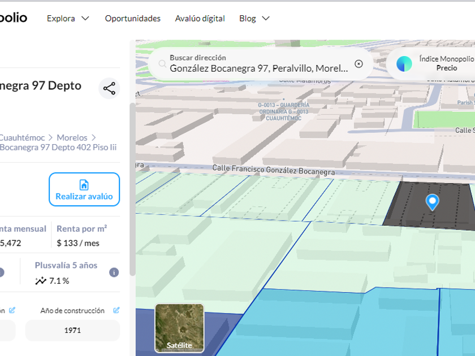Click the blue location pin on map
The image size is (475, 356).
pos(432,202)
